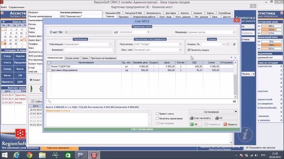
Task: Show hidden system tray icons arrow
Action: coord(236,155)
